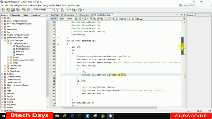
Task: Expand the Libraries node
Action: pyautogui.click(x=5, y=68)
